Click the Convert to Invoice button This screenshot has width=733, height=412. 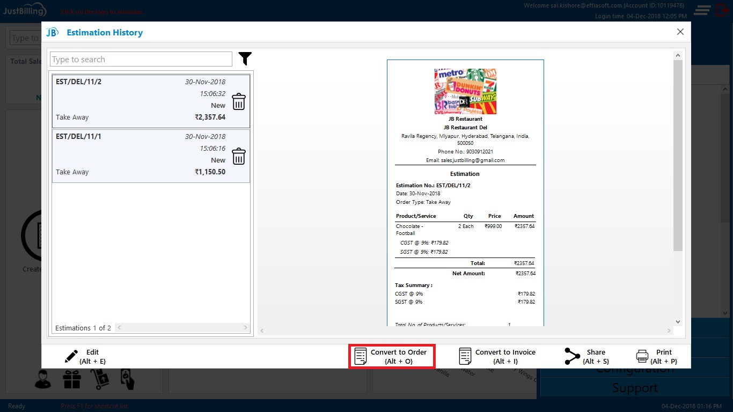pyautogui.click(x=497, y=356)
